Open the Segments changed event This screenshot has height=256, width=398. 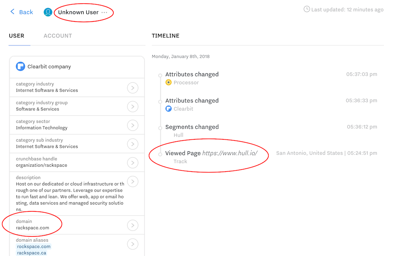tap(192, 127)
